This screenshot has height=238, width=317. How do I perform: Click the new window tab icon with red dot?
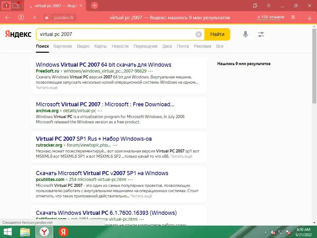(x=16, y=6)
